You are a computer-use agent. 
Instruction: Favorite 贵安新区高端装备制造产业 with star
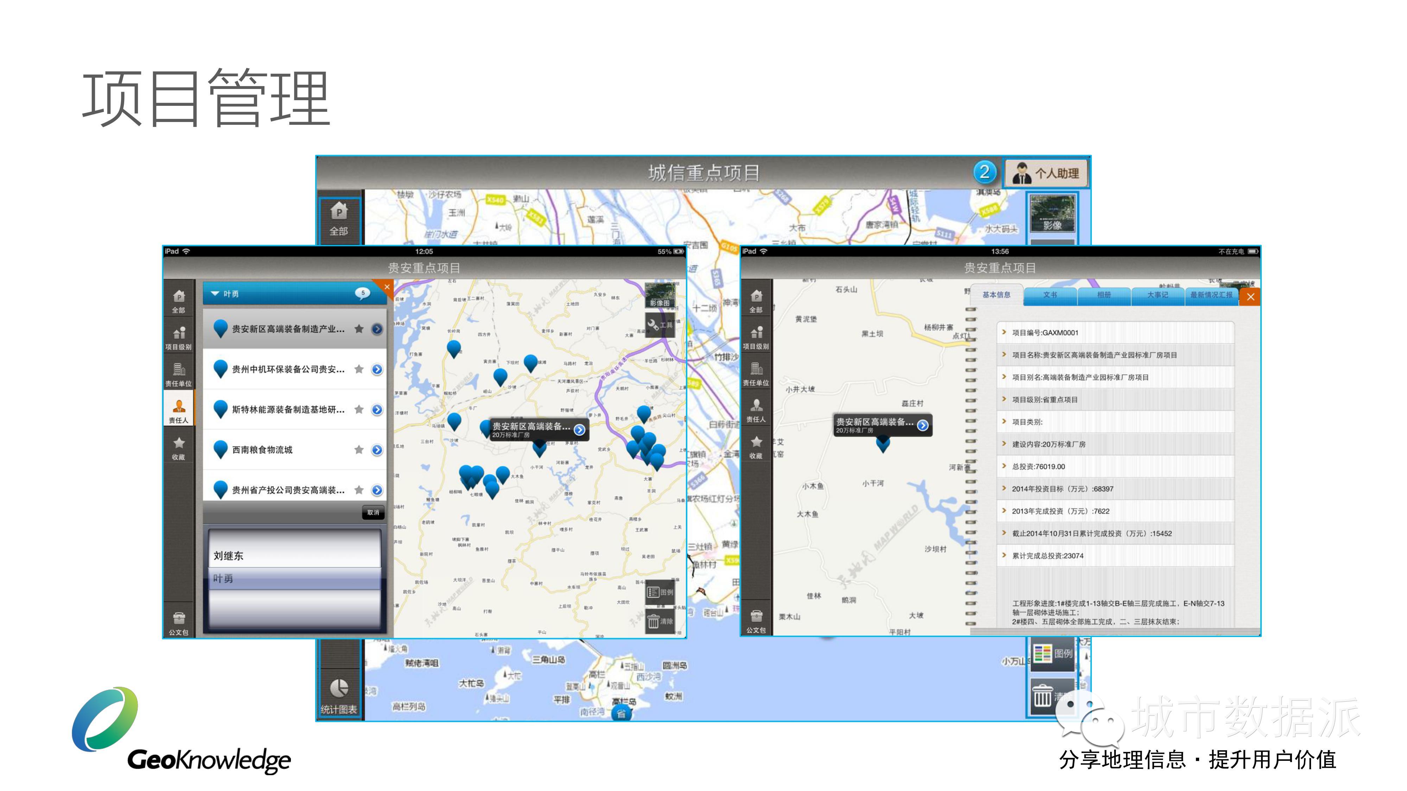(x=359, y=329)
